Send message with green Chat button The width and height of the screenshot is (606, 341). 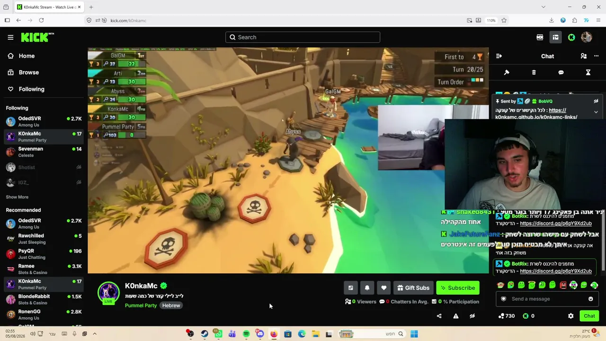[589, 316]
